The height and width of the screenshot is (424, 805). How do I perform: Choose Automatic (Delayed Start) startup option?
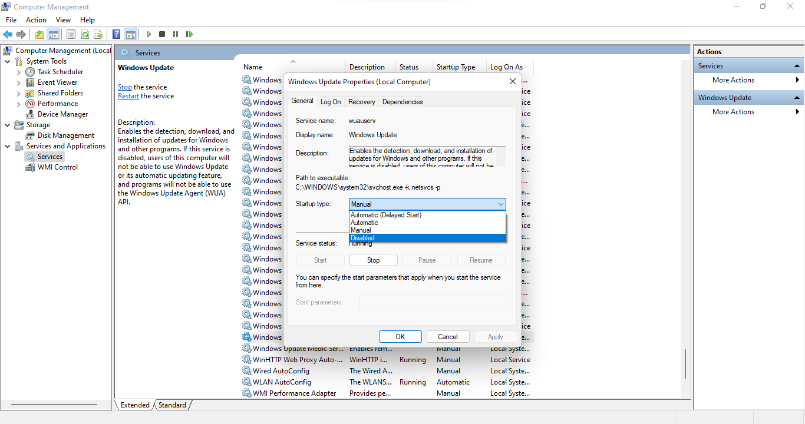click(427, 215)
